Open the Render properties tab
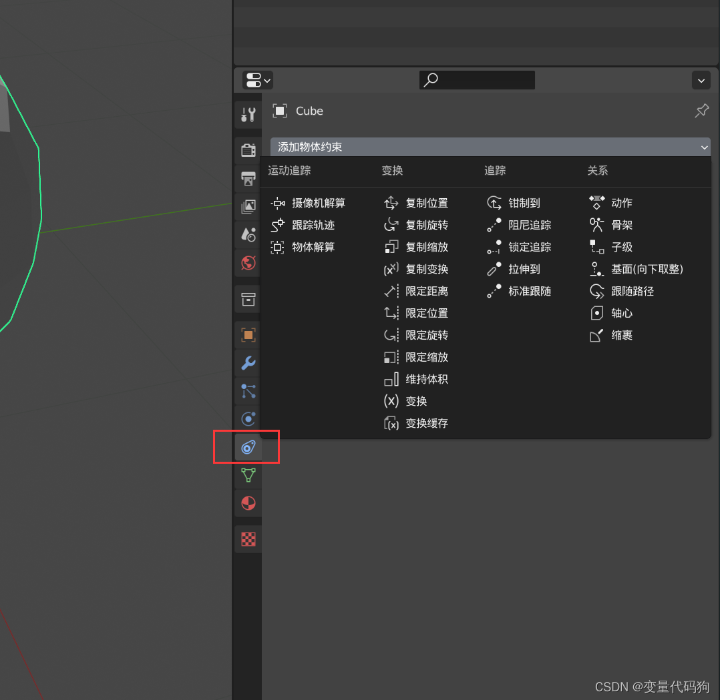Viewport: 720px width, 700px height. pyautogui.click(x=247, y=150)
